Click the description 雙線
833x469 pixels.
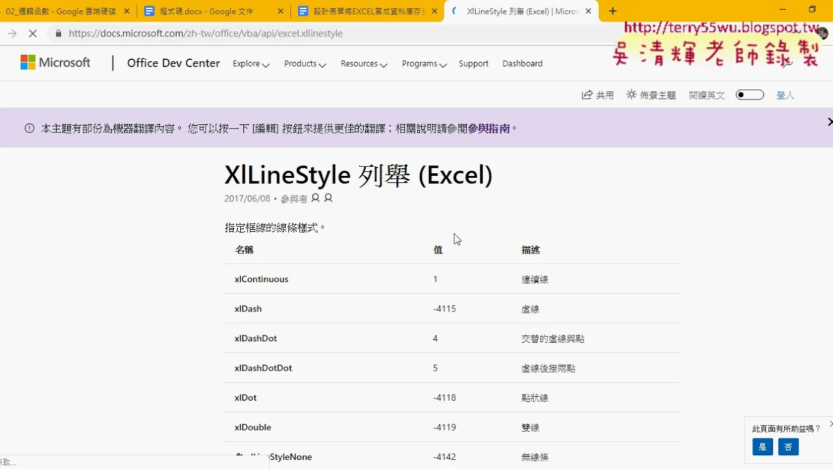tap(530, 427)
